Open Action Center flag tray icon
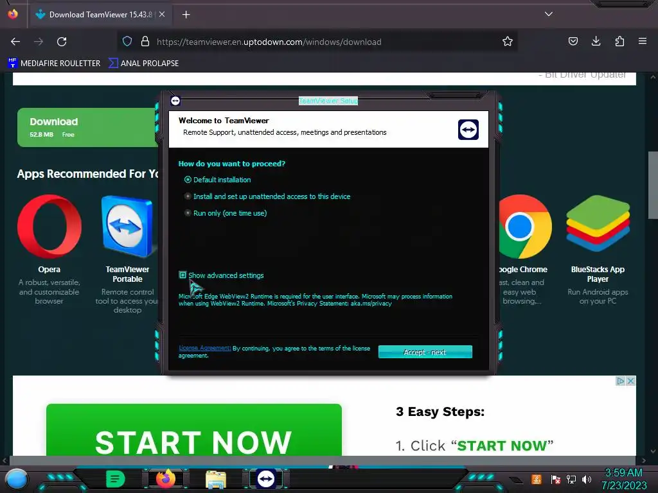 [x=555, y=479]
